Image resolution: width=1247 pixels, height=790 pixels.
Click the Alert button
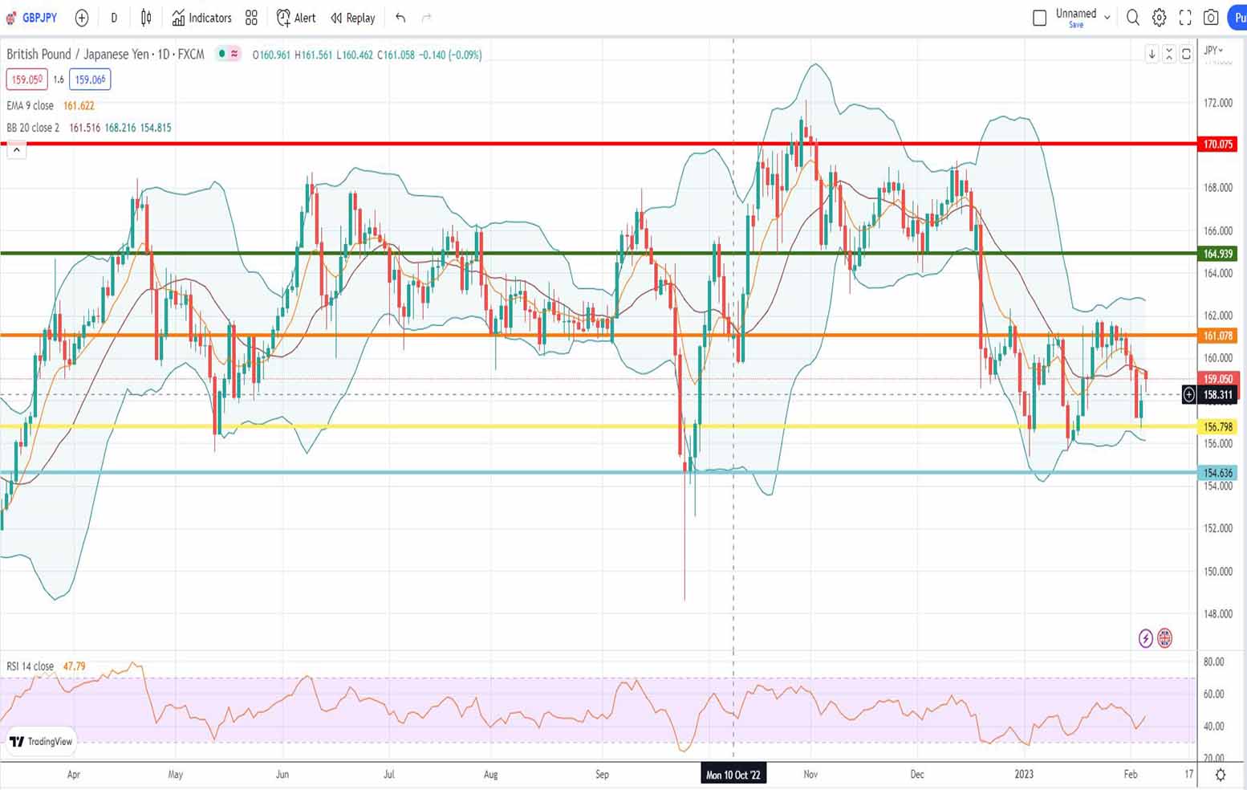(296, 18)
